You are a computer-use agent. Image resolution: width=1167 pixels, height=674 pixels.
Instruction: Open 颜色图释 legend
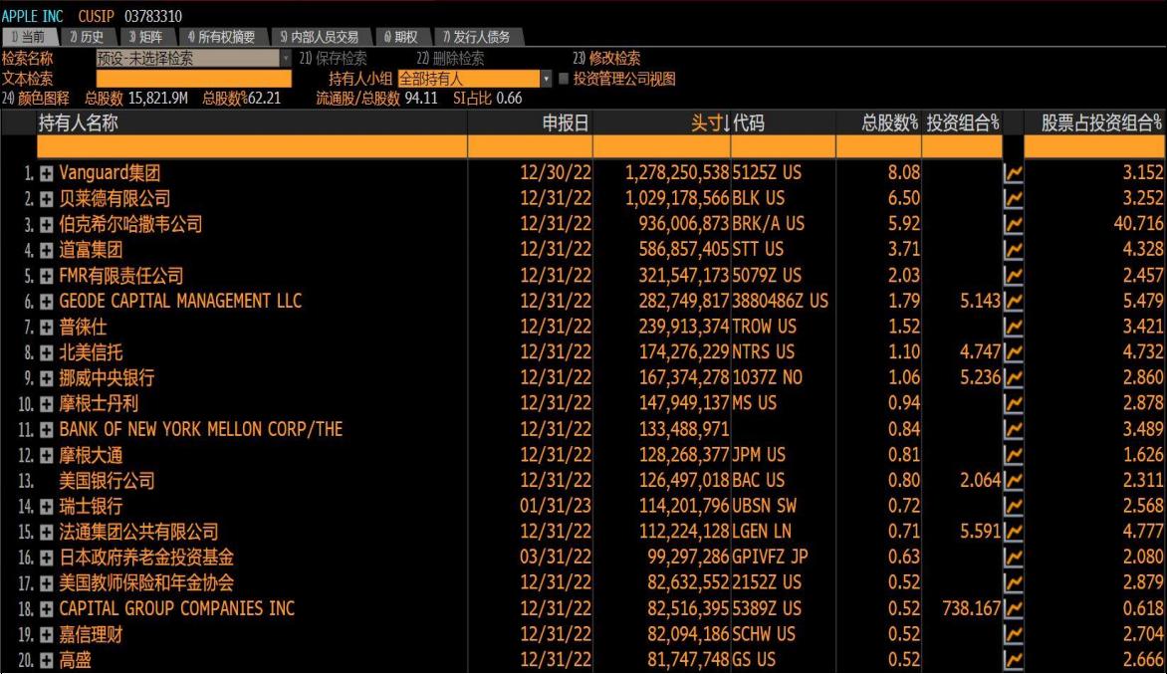[x=36, y=99]
